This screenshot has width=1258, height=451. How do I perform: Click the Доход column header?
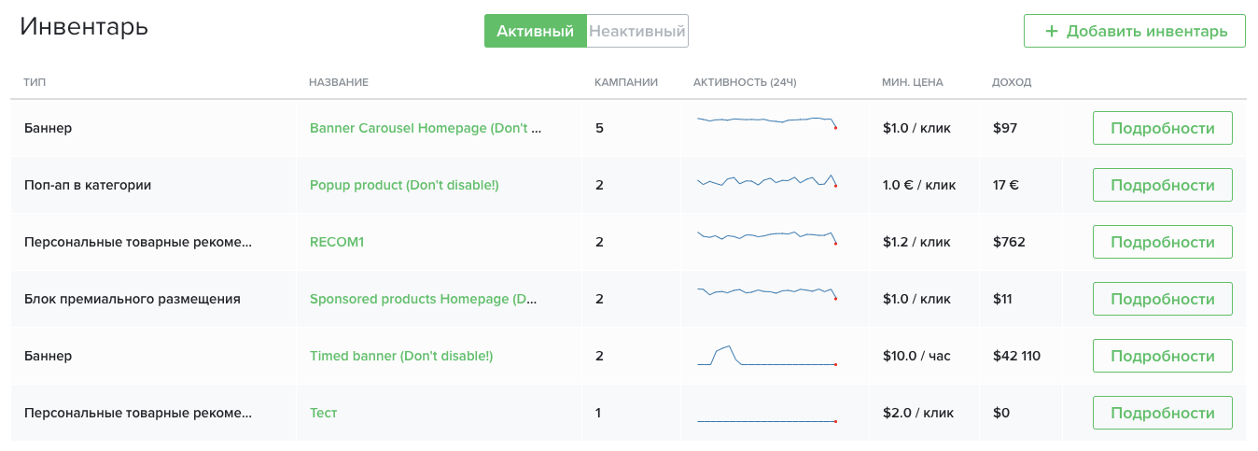click(x=1012, y=82)
